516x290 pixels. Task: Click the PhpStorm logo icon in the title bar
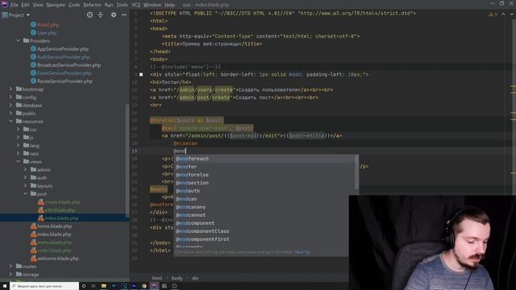[4, 5]
